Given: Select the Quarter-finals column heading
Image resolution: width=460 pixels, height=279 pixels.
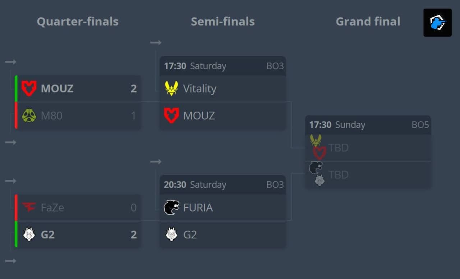Looking at the screenshot, I should [x=78, y=22].
